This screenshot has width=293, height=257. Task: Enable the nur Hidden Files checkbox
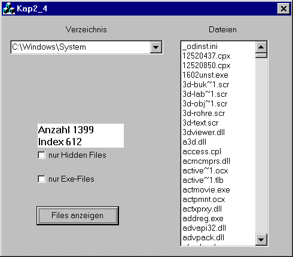[x=41, y=155]
